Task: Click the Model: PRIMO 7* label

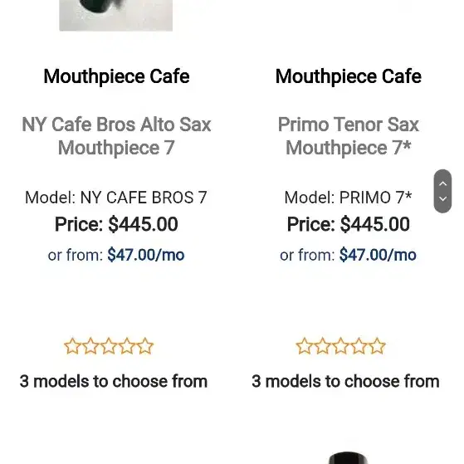Action: tap(348, 198)
